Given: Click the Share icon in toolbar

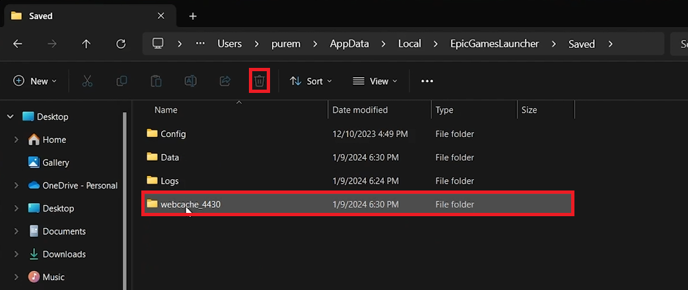Looking at the screenshot, I should point(224,81).
